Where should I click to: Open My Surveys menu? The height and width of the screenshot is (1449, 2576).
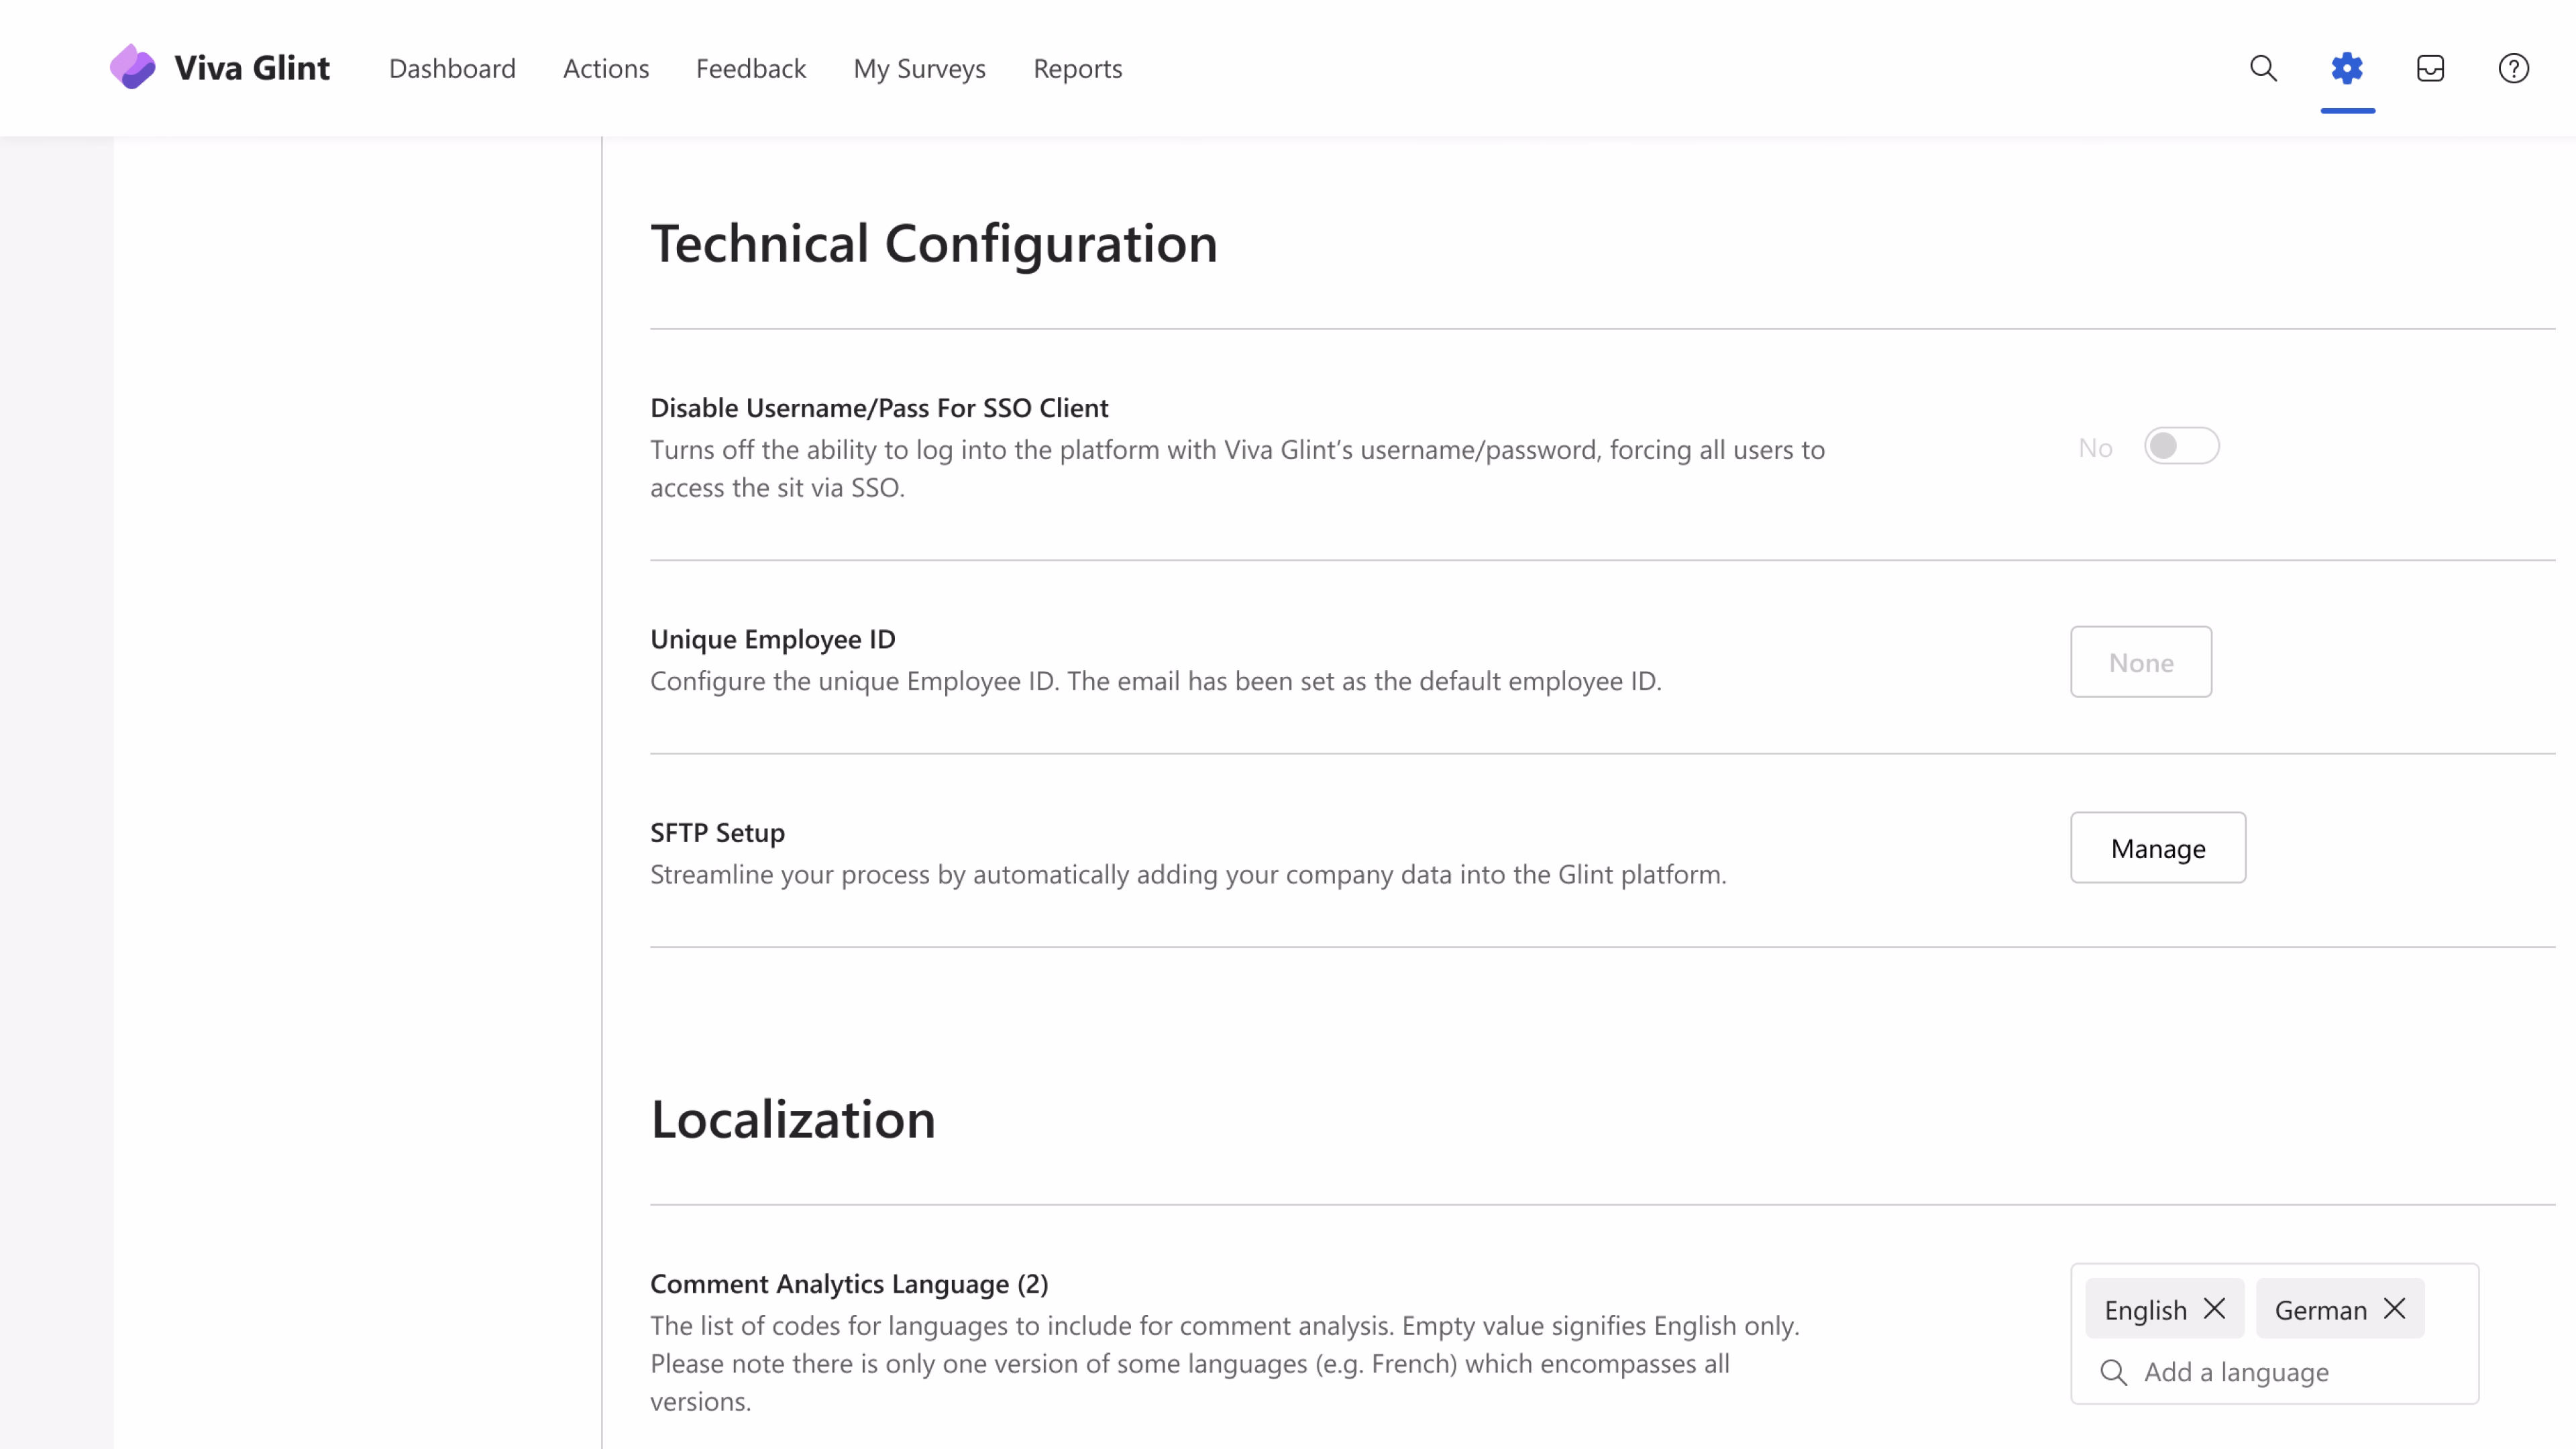[x=919, y=69]
